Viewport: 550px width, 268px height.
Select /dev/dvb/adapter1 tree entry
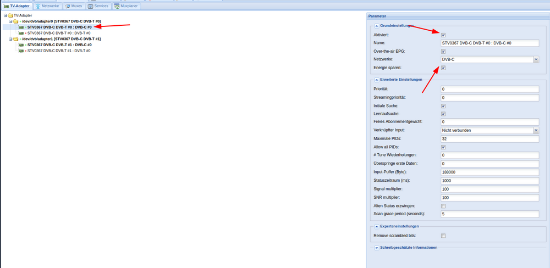pyautogui.click(x=62, y=39)
